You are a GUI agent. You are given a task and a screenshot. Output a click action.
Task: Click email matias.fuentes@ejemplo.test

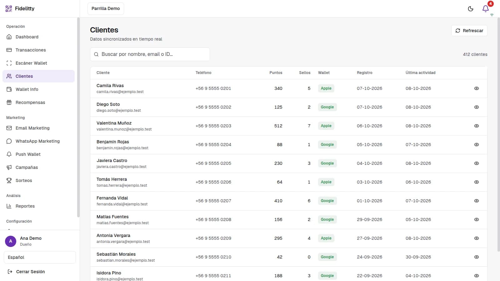click(x=122, y=223)
